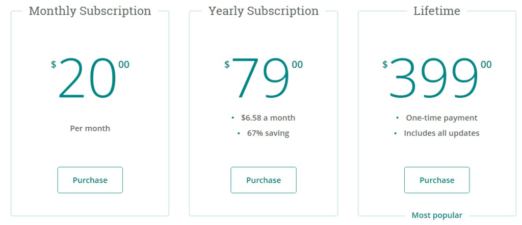Click dollar sign beside 20 price

coord(54,64)
